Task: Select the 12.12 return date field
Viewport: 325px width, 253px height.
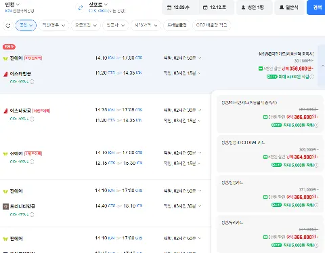Action: point(216,7)
